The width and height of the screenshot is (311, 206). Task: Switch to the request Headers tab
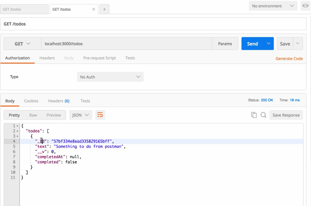(x=47, y=58)
